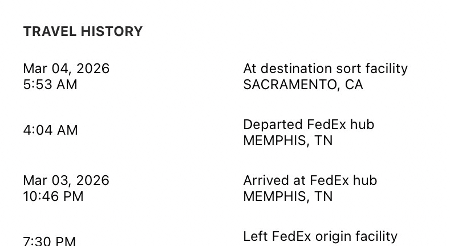This screenshot has width=450, height=246.
Task: Select the 4:04 AM timestamp
Action: click(50, 130)
